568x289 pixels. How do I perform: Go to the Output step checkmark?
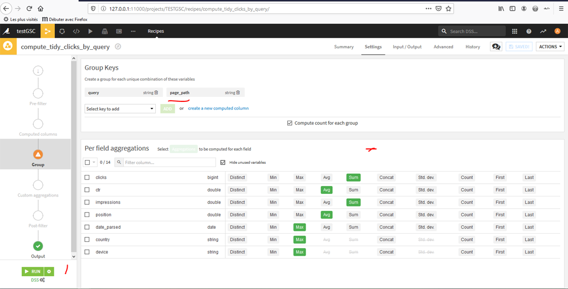[x=38, y=246]
